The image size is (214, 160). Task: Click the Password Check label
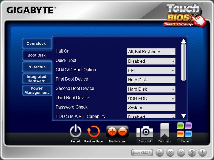click(x=71, y=107)
